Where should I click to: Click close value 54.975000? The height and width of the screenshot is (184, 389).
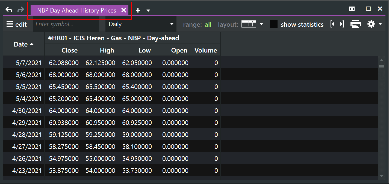(64, 159)
